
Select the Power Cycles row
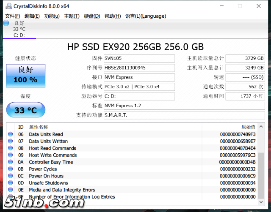point(132,169)
